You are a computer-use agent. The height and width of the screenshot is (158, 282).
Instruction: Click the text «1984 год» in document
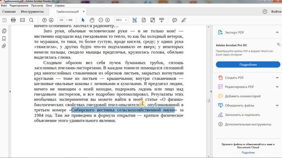43,115
